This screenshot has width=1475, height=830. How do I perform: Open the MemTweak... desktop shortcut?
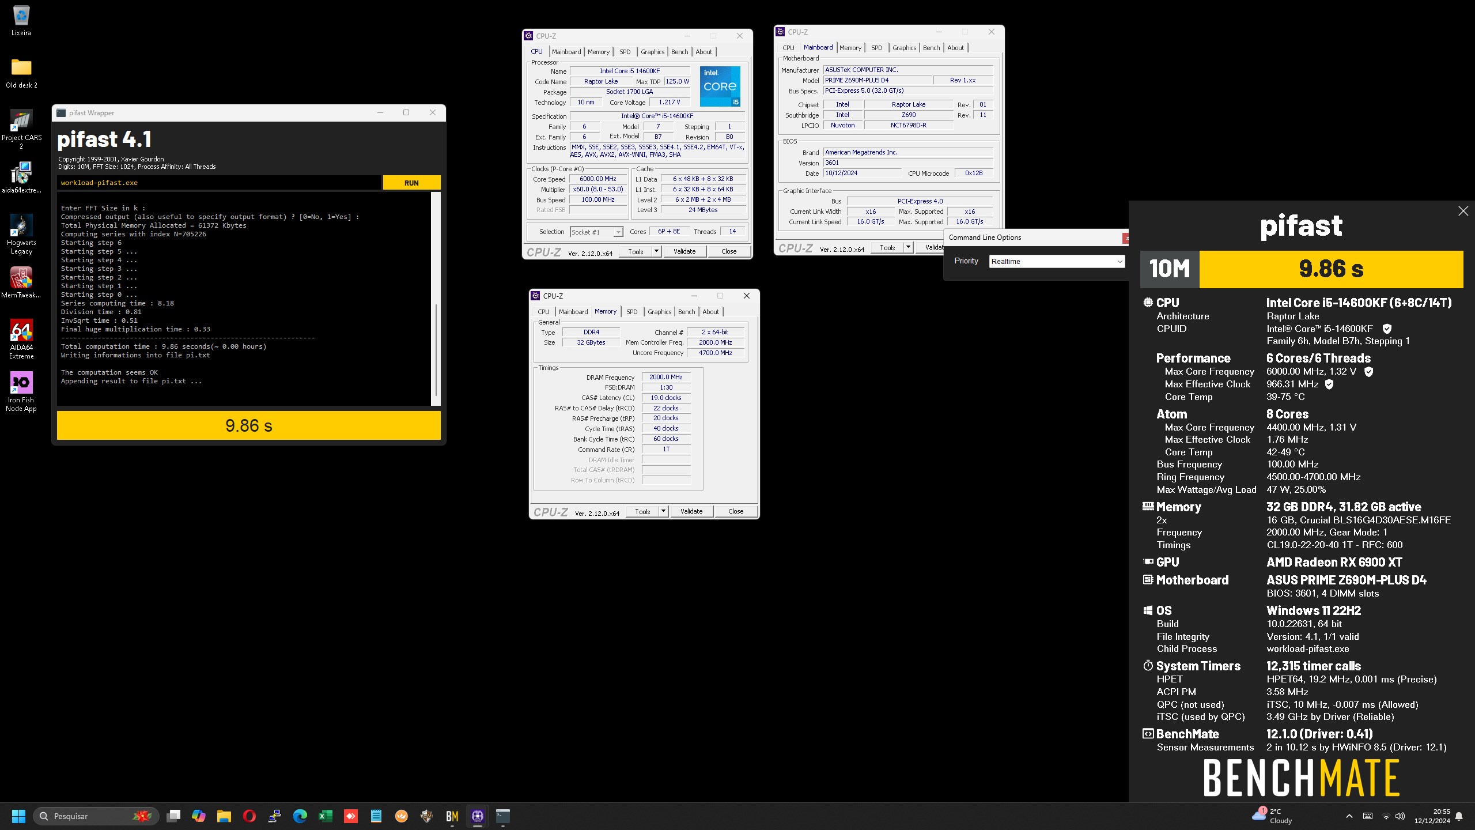21,282
